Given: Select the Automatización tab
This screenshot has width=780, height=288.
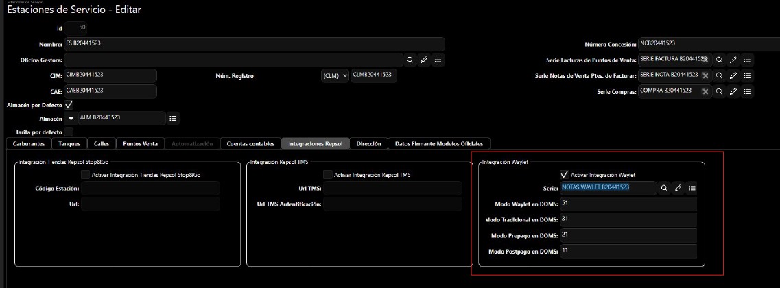Looking at the screenshot, I should click(x=192, y=144).
